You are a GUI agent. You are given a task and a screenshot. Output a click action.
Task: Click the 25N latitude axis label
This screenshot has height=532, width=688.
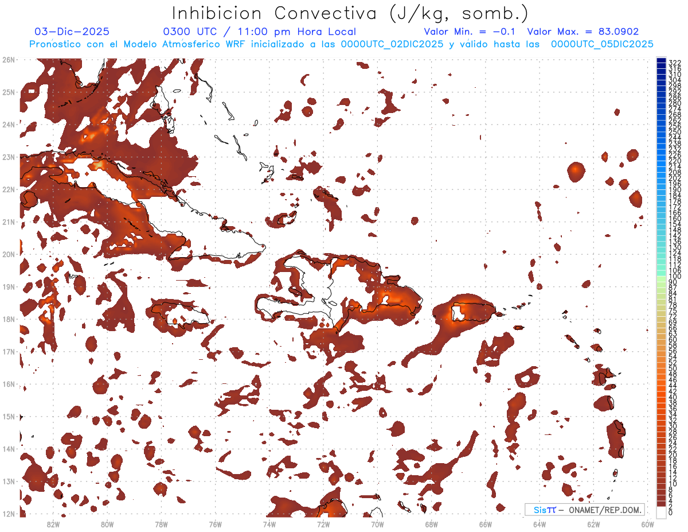[9, 92]
